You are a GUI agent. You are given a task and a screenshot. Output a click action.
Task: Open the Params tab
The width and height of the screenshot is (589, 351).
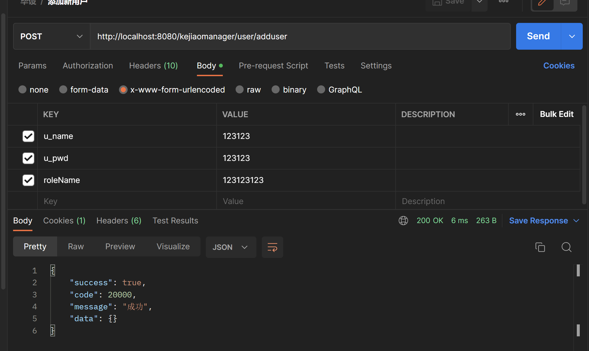pos(32,65)
